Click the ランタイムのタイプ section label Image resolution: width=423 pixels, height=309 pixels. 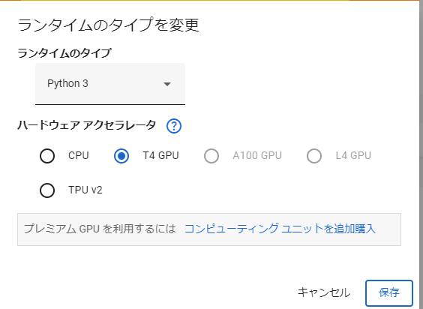(x=64, y=53)
